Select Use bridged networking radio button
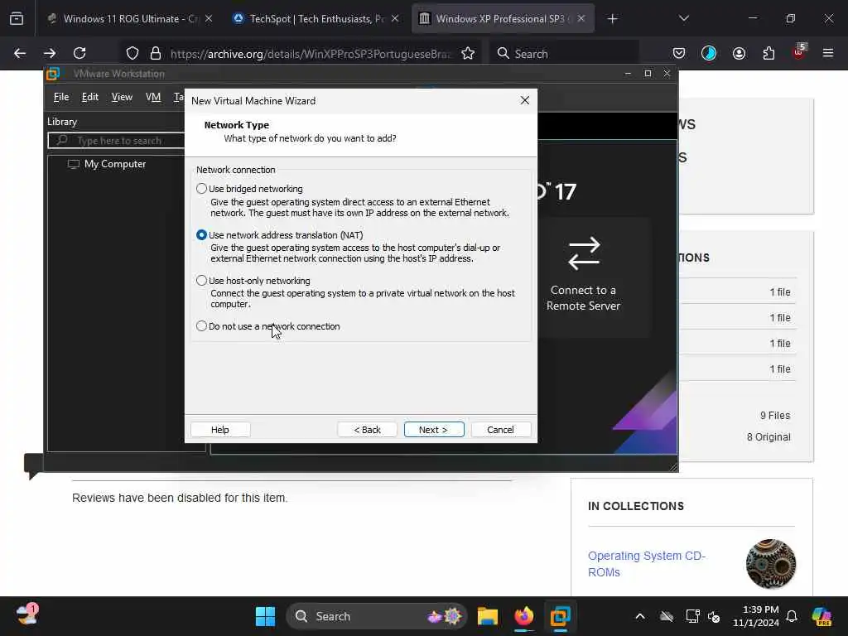This screenshot has height=636, width=848. pos(202,189)
